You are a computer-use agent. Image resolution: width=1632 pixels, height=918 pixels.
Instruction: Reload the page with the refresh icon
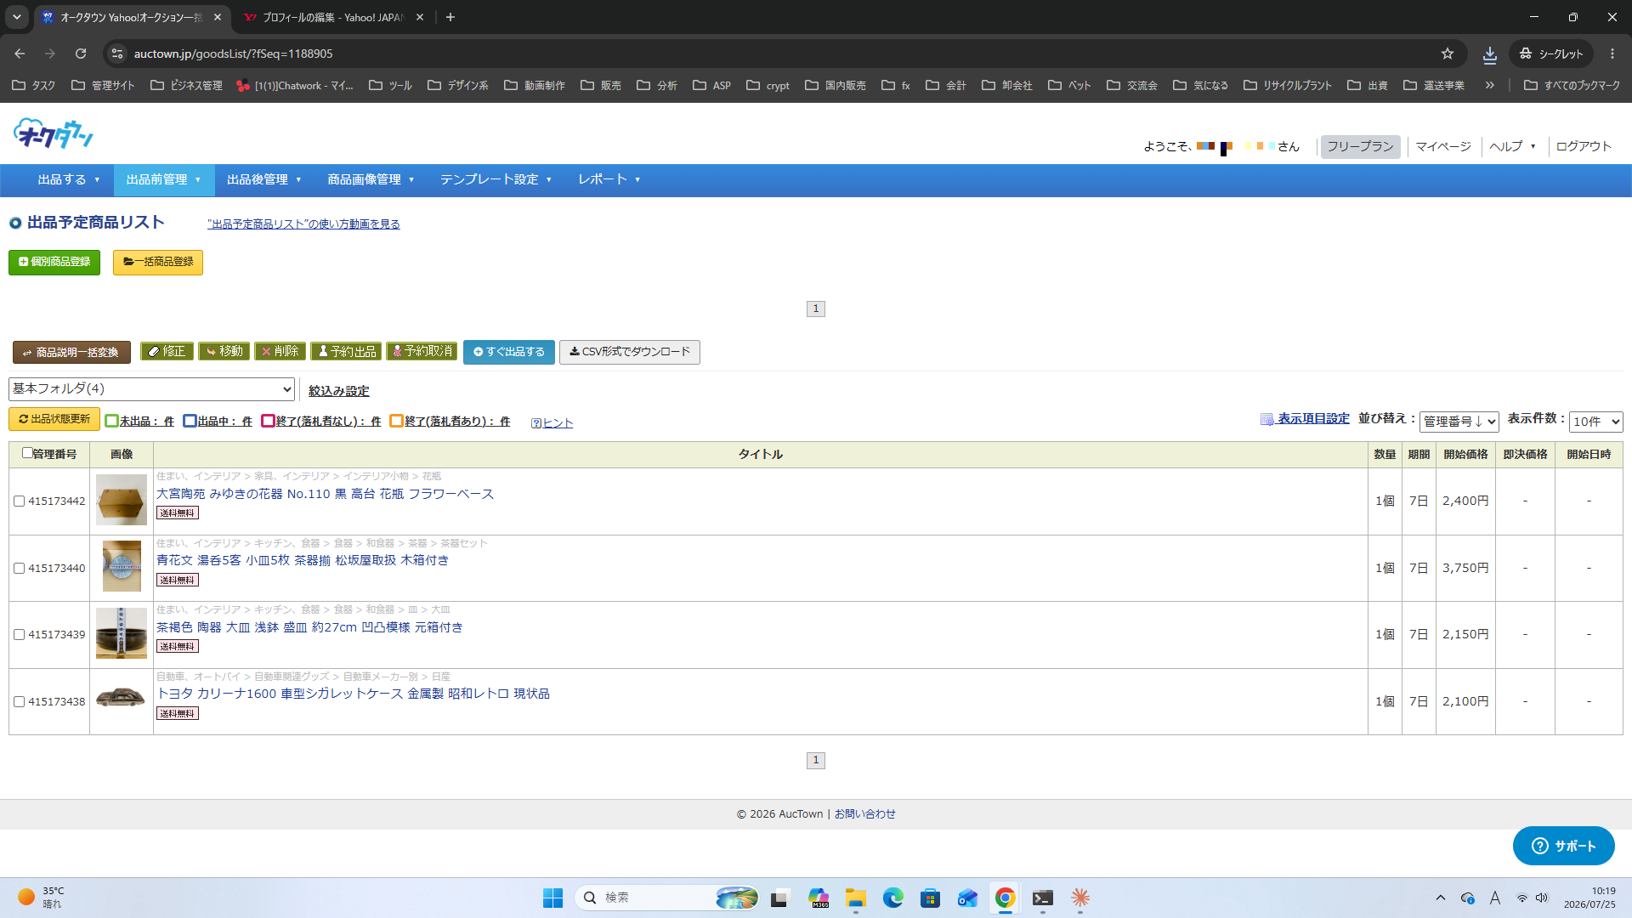(x=81, y=54)
